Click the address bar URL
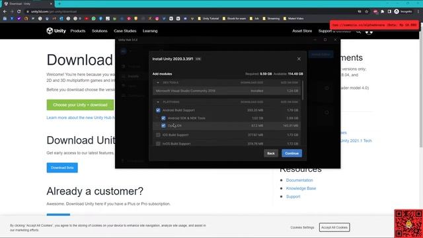423x238 pixels. click(x=54, y=12)
